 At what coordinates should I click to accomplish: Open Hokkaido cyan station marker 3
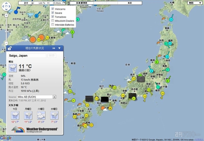click(x=171, y=19)
